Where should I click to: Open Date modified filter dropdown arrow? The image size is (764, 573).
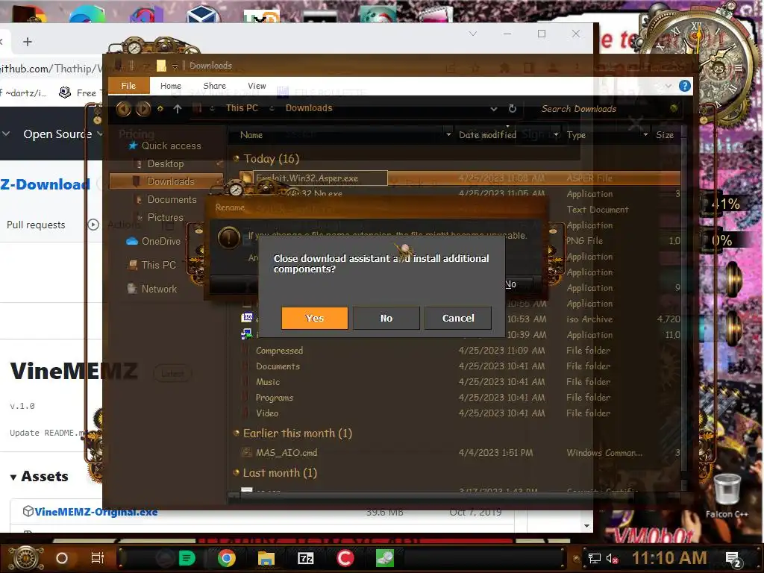click(x=556, y=134)
